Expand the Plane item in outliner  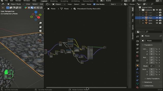[x=143, y=18]
